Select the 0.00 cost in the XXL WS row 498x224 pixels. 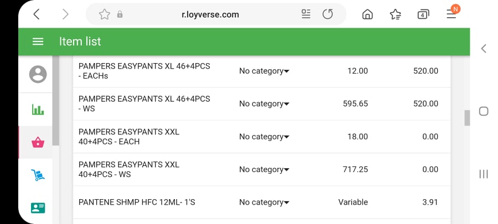(430, 169)
